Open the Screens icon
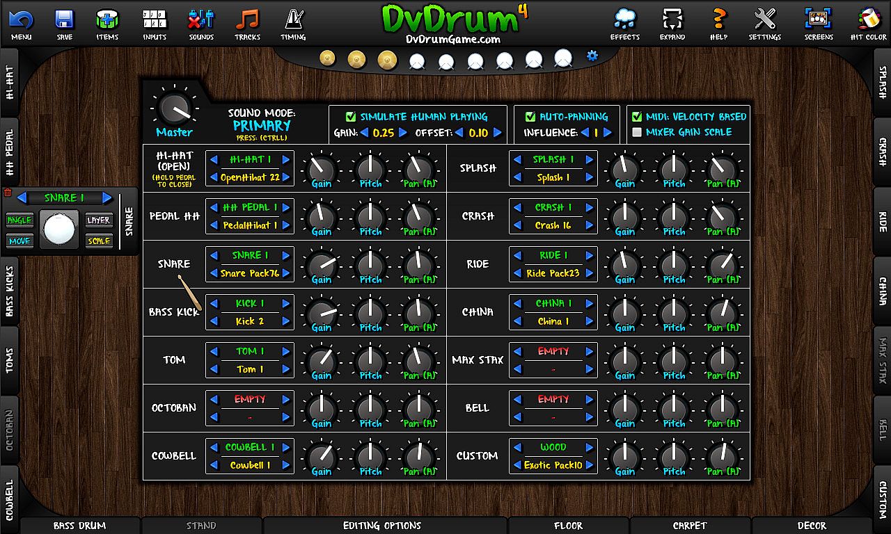This screenshot has width=891, height=534. point(819,19)
